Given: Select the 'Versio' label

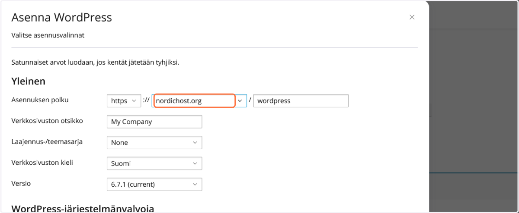Looking at the screenshot, I should [x=21, y=183].
